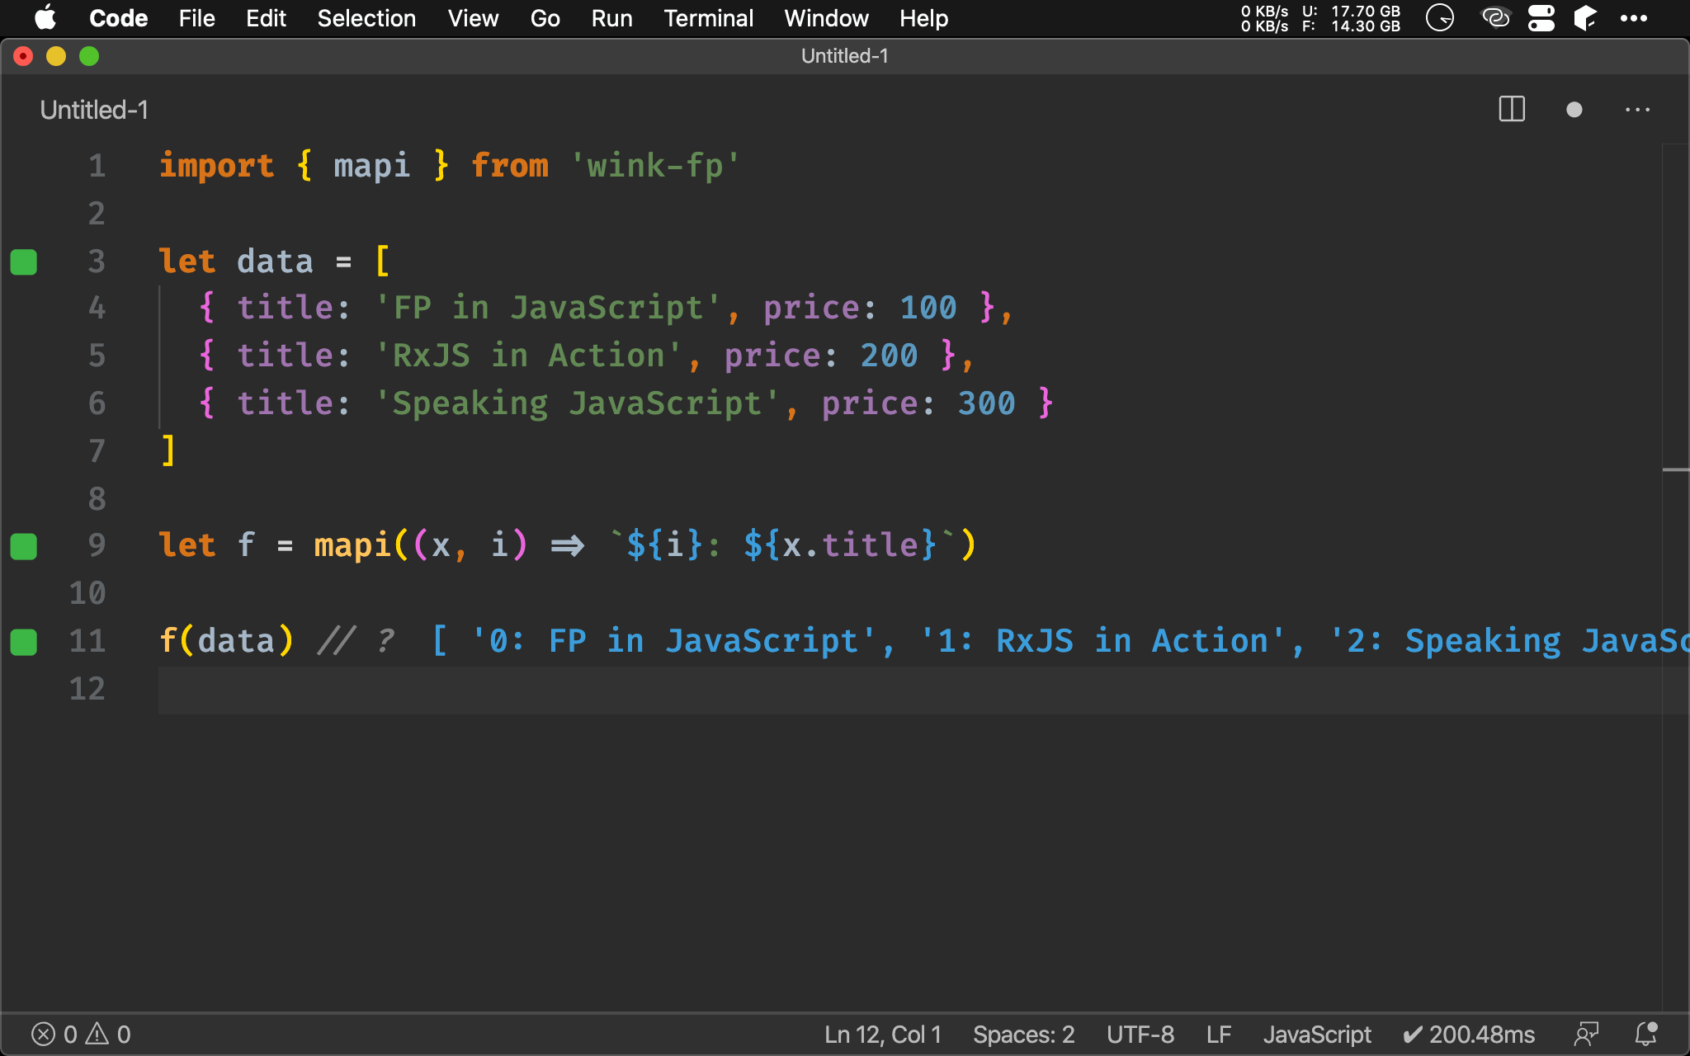The height and width of the screenshot is (1056, 1690).
Task: Click the 'RxJS in Action' title string
Action: point(528,356)
